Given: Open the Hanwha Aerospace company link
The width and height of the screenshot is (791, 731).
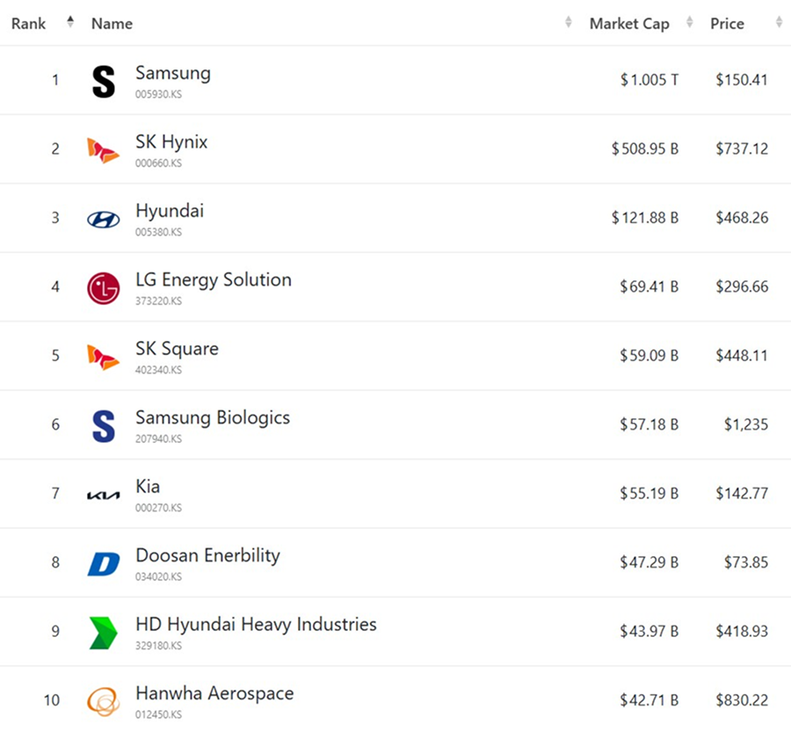Looking at the screenshot, I should pos(214,693).
